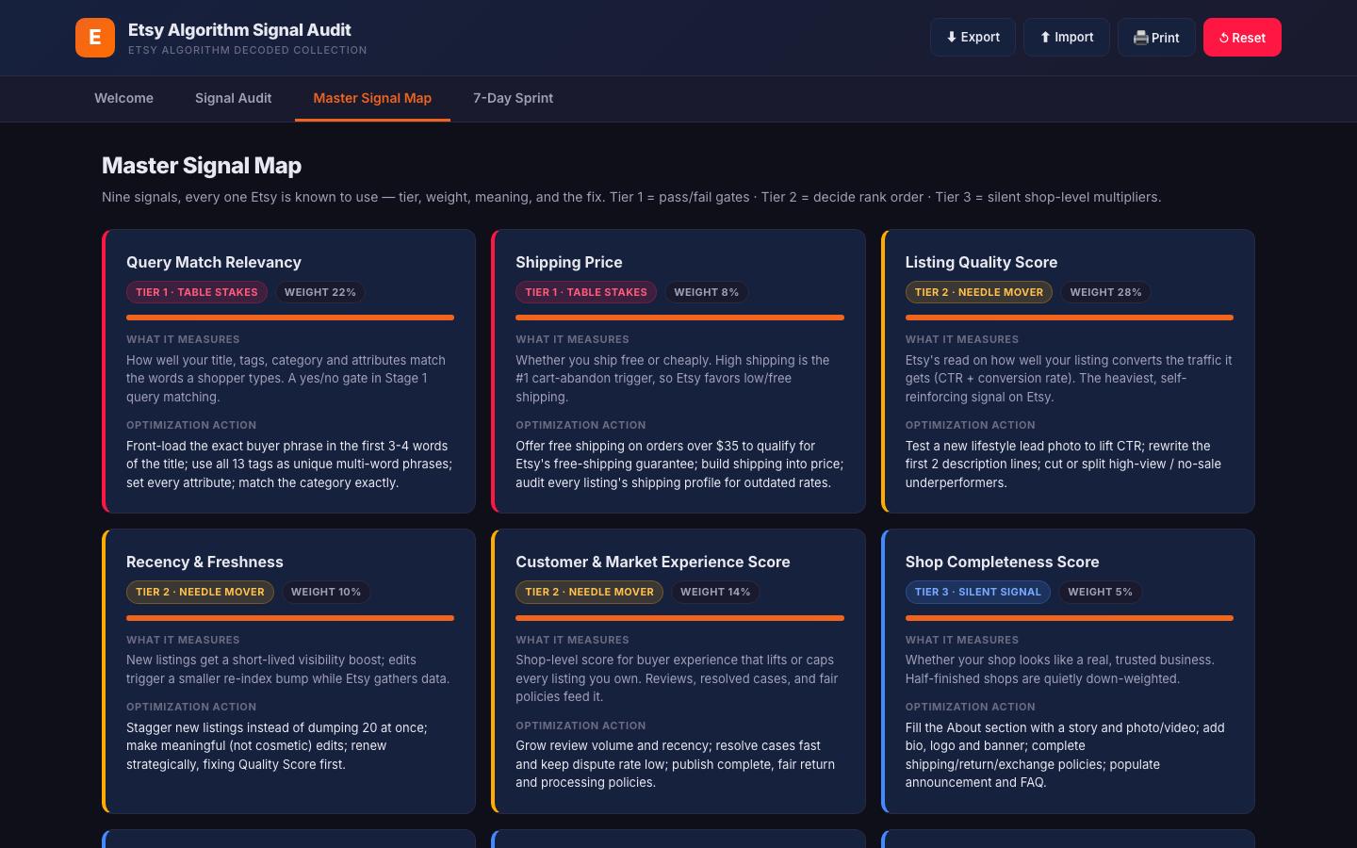The image size is (1357, 848).
Task: Click Shipping Price's orange weight bar
Action: pyautogui.click(x=679, y=318)
